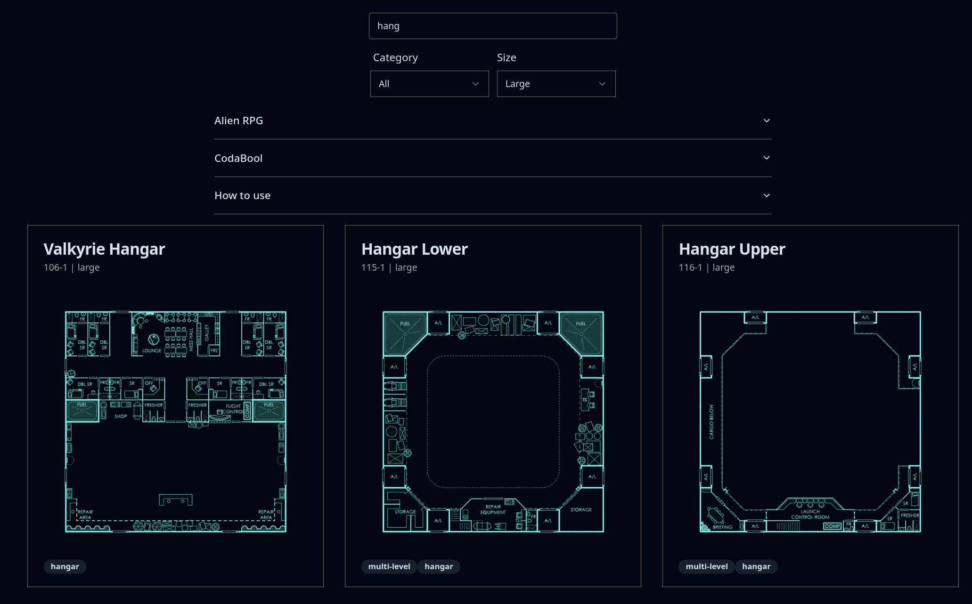The width and height of the screenshot is (972, 604).
Task: Expand the Alien RPG section
Action: (x=239, y=121)
